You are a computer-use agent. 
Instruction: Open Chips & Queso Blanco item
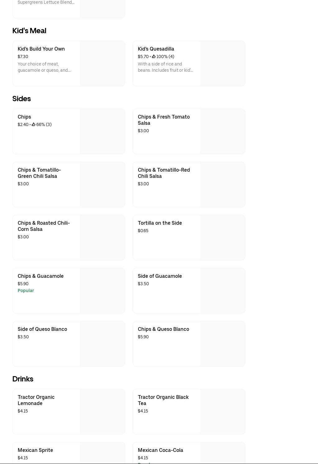click(163, 329)
